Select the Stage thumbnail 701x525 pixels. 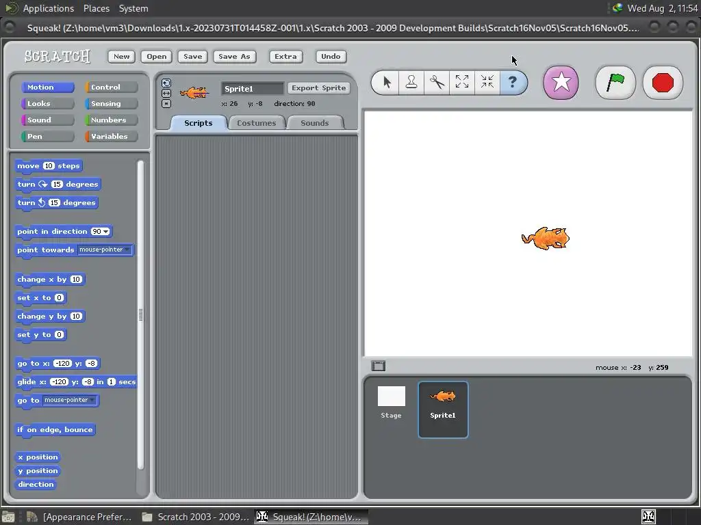click(391, 403)
